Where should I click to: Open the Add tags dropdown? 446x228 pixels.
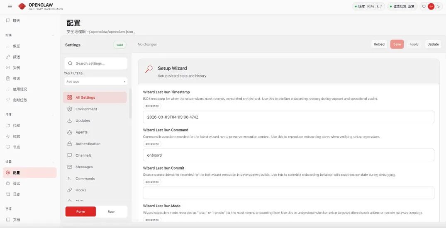point(95,82)
